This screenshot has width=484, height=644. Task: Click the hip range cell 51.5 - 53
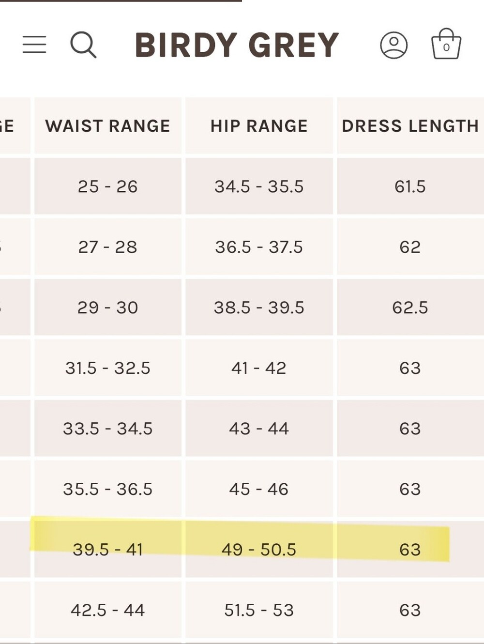259,610
